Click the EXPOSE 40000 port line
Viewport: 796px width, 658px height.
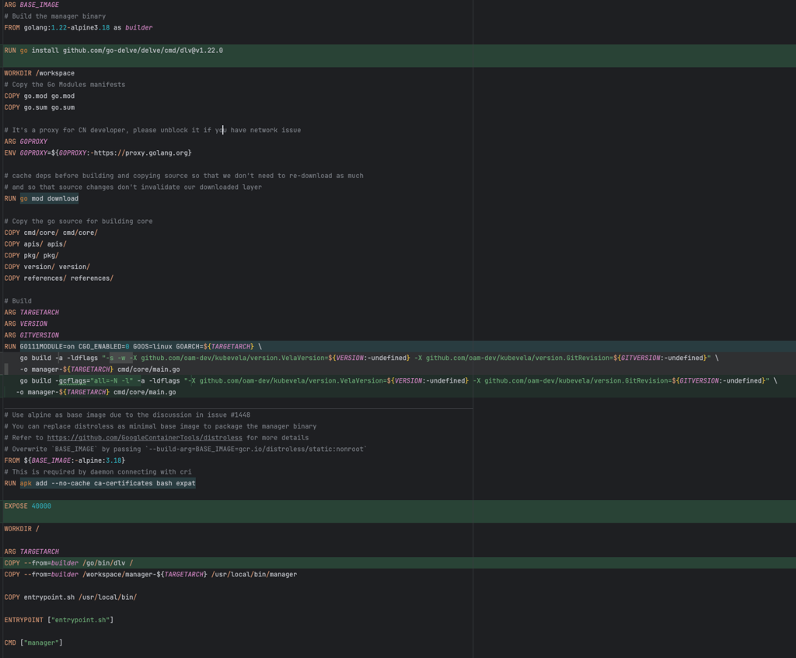tap(27, 506)
